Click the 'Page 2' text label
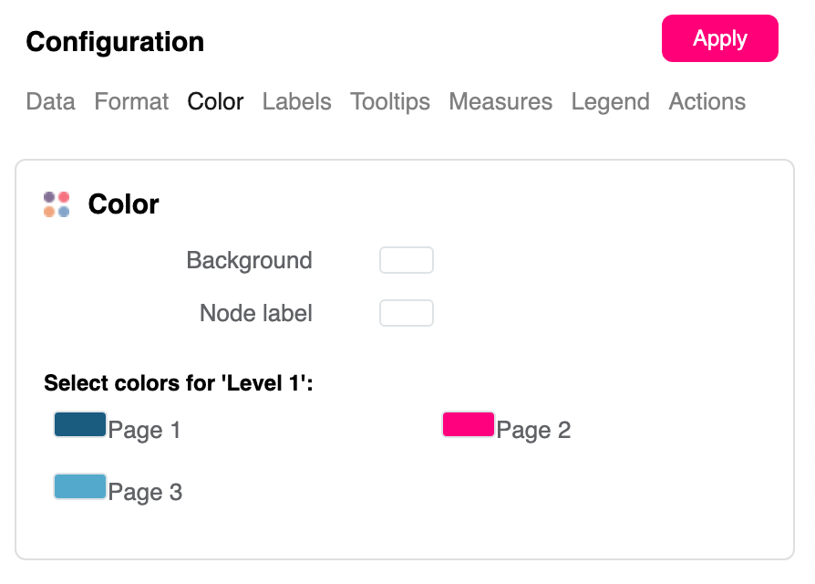 pyautogui.click(x=533, y=430)
